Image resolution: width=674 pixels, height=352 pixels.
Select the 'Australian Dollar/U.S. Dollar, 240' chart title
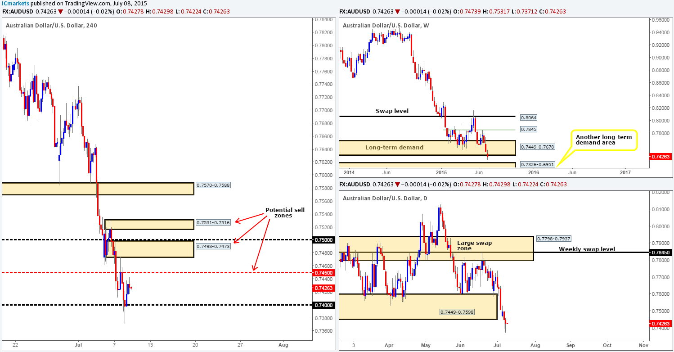coord(51,25)
